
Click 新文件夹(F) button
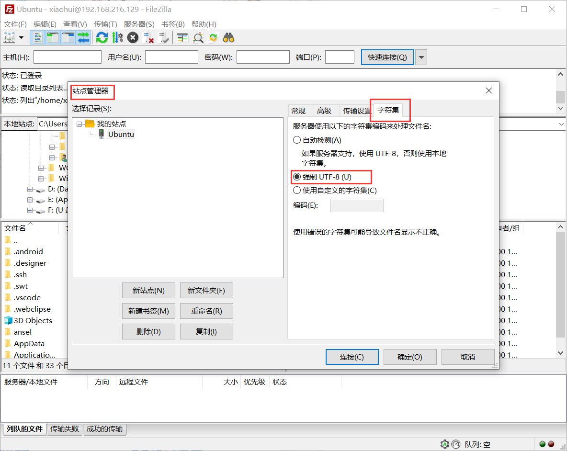206,291
